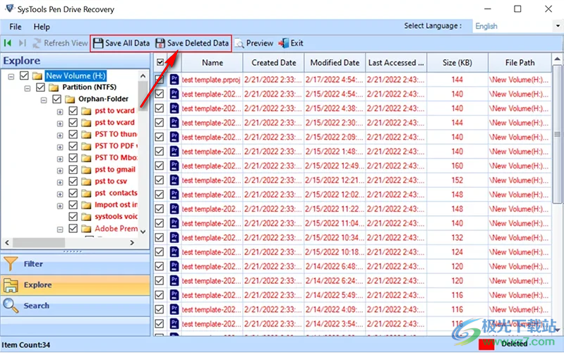Collapse the Orphan-Folder tree node
Screen dimensions: 564x353
click(44, 100)
